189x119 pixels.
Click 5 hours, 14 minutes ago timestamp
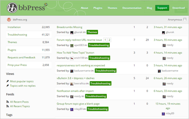pos(168,66)
